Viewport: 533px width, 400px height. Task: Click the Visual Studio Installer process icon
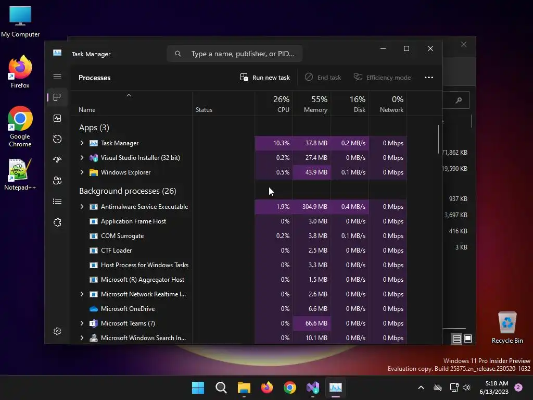94,158
